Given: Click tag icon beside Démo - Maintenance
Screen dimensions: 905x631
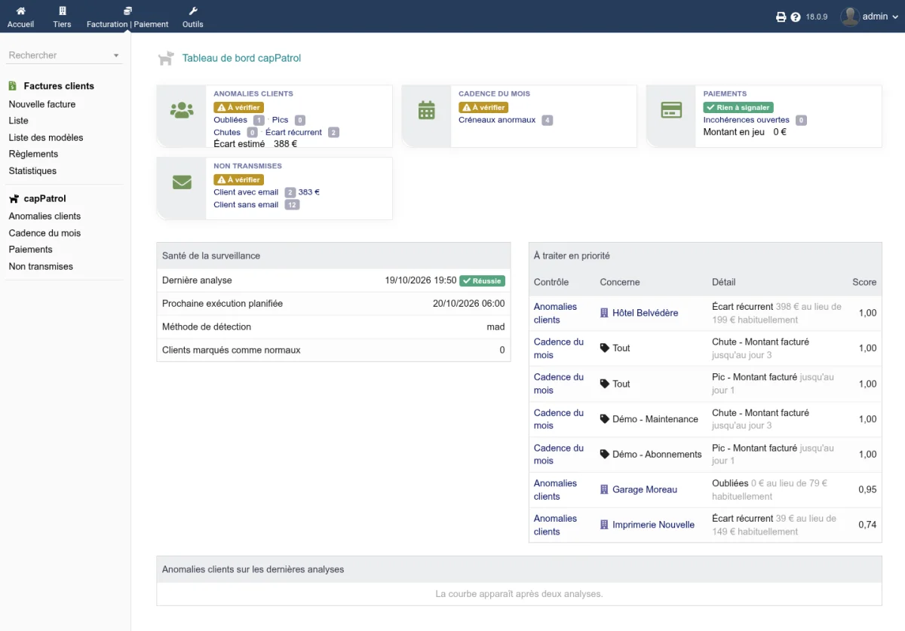Looking at the screenshot, I should (604, 419).
